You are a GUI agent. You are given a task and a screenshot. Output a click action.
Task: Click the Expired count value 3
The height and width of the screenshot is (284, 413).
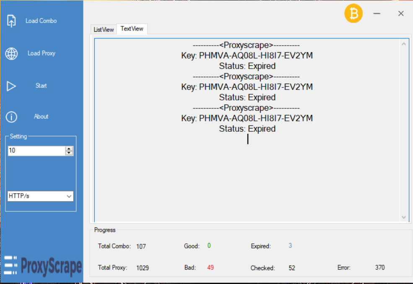(x=290, y=246)
